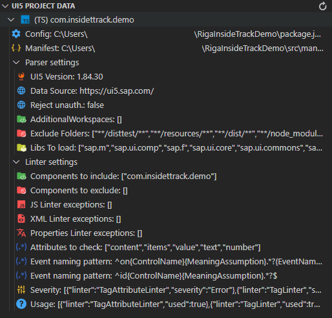
Task: Click the globe icon beside Data Source
Action: (21, 91)
